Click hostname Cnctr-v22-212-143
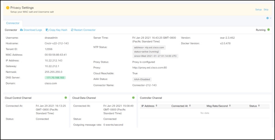Screen dimensions: 275x140 [x=57, y=43]
